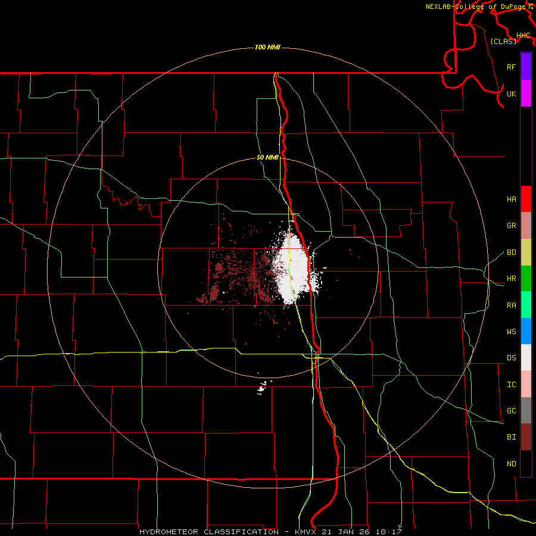
Task: Click the HHC product code text
Action: (523, 36)
